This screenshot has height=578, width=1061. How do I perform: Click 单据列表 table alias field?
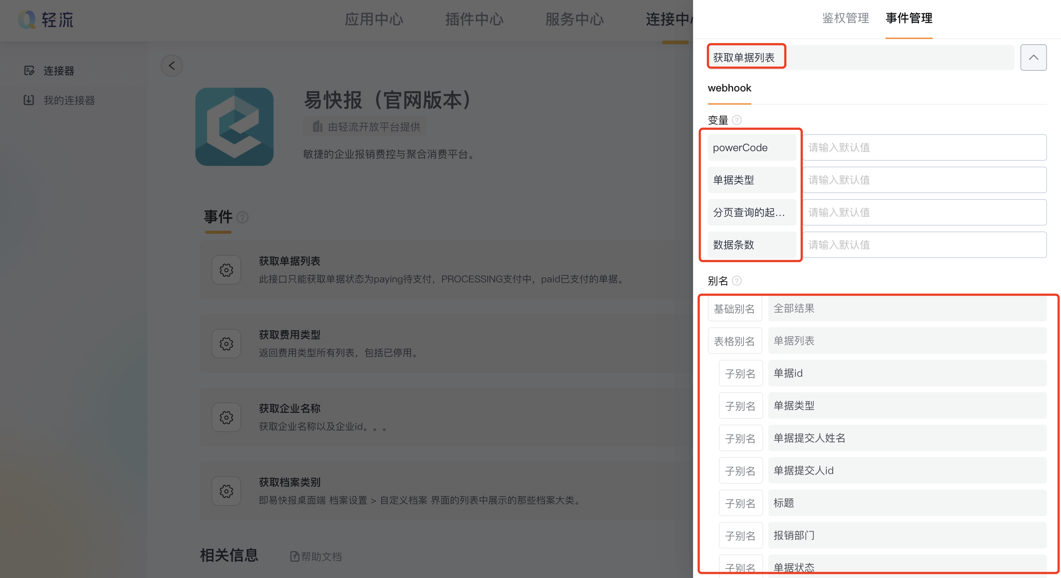(x=907, y=341)
